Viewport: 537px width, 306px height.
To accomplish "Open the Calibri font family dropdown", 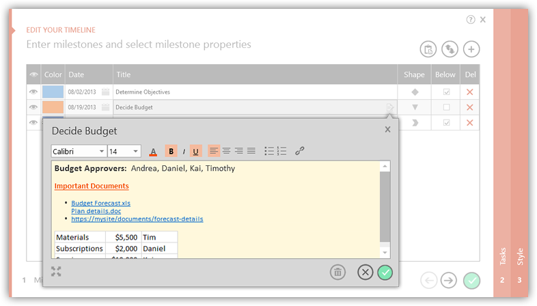I will tap(79, 152).
